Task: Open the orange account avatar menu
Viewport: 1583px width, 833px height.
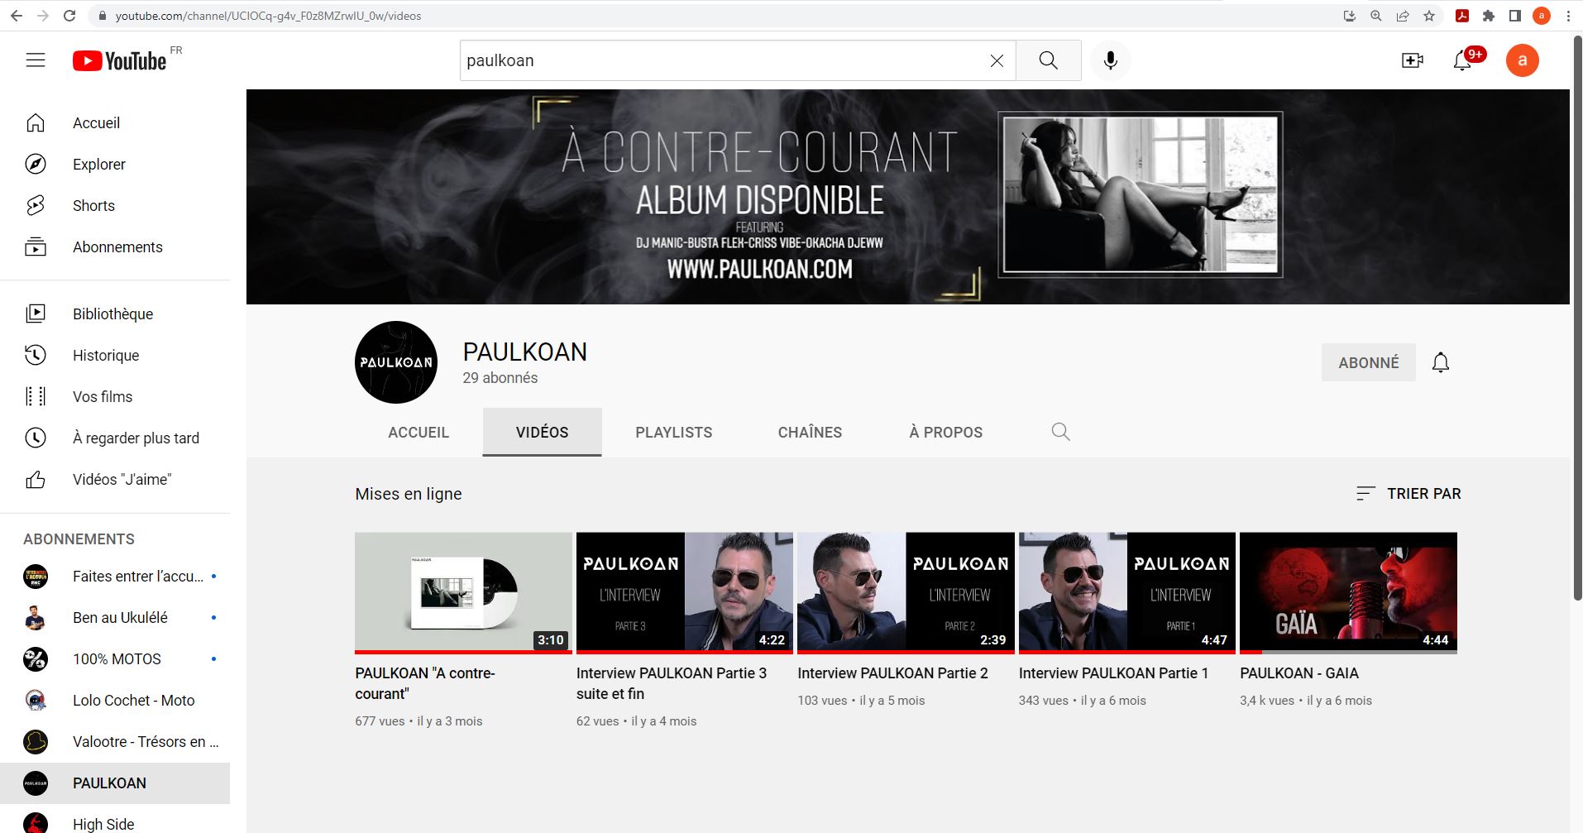Action: coord(1522,60)
